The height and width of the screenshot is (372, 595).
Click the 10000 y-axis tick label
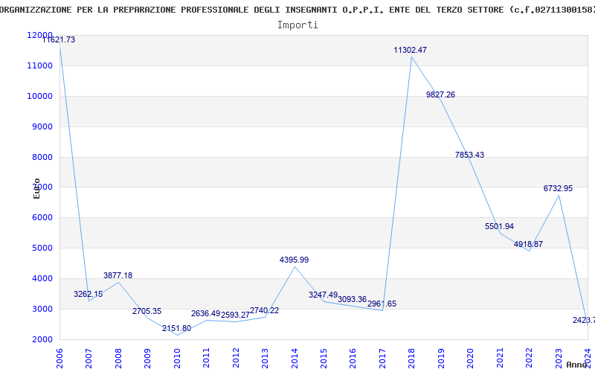(39, 96)
